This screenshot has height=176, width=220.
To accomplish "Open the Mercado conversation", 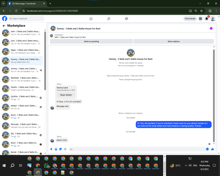I will click(22, 125).
